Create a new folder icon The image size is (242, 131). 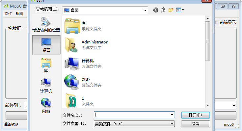coord(171,10)
